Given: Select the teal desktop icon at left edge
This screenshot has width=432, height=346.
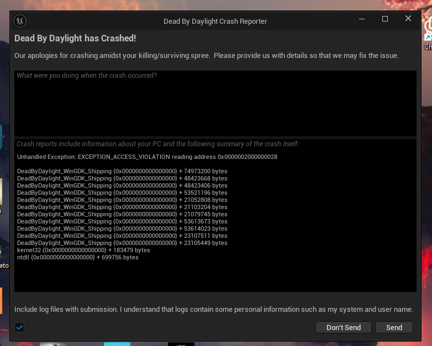Looking at the screenshot, I should point(1,137).
